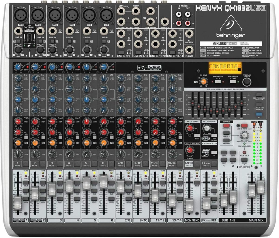Screen dimensions: 279x238
Task: Toggle the FBQ Feedback Detection button
Action: tap(259, 95)
